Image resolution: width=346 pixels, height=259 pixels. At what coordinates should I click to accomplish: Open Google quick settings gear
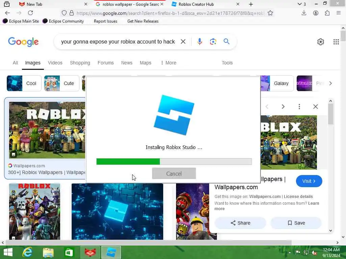click(320, 41)
